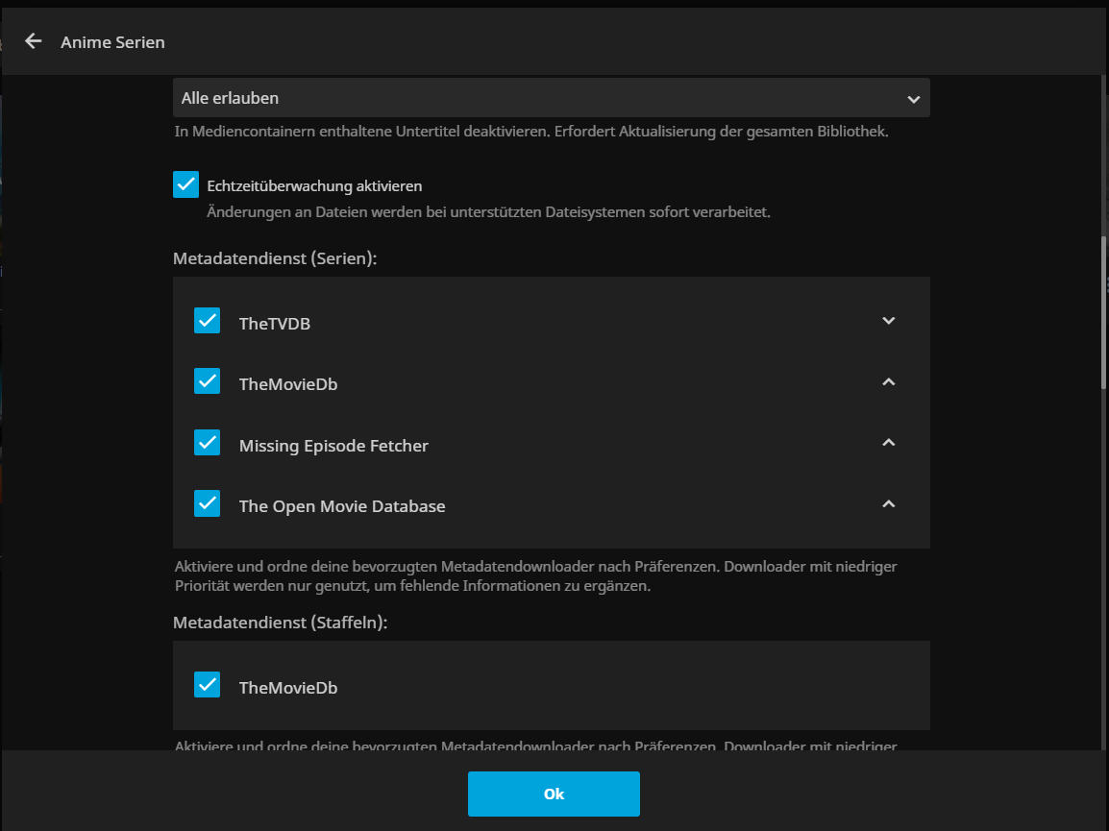
Task: Move TheMovieDb up in the series list
Action: coord(888,382)
